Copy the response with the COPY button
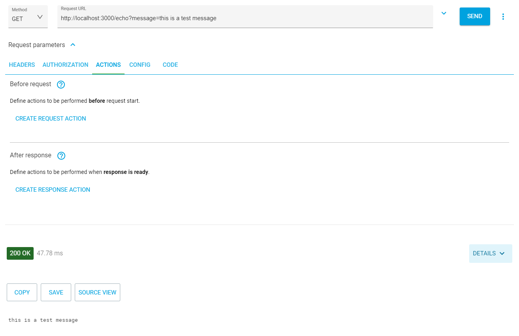This screenshot has height=336, width=519. pos(22,293)
